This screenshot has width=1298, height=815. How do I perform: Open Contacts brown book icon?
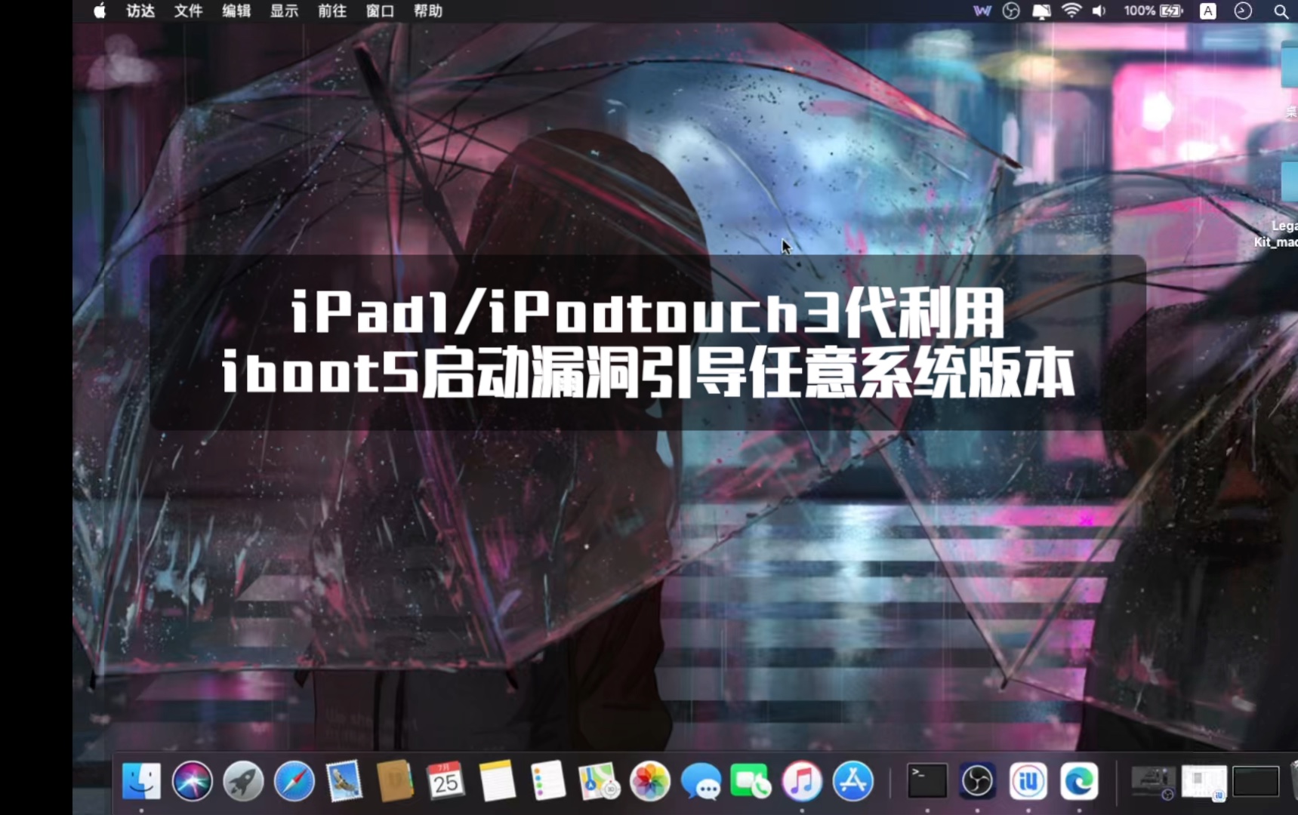395,781
